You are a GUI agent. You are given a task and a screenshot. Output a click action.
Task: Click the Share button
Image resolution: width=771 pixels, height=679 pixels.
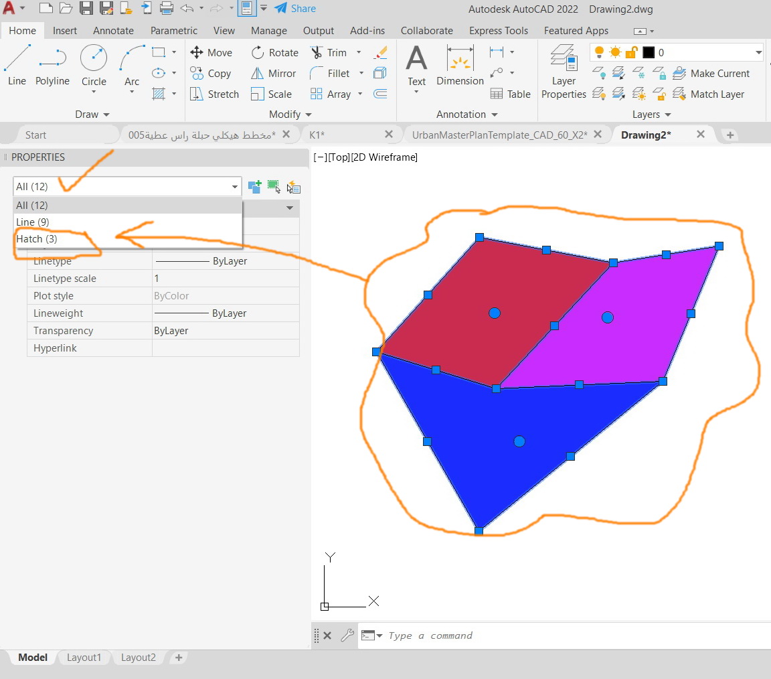point(295,8)
